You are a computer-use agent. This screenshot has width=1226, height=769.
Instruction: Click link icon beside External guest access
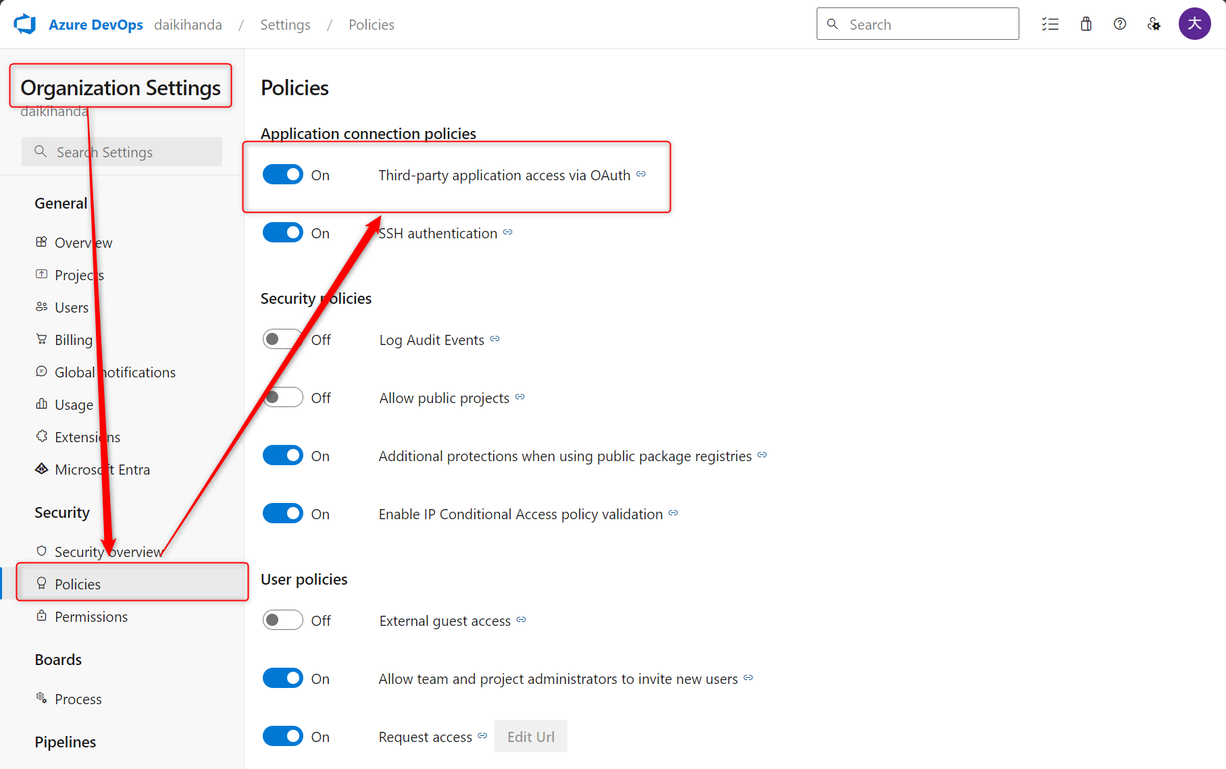click(x=521, y=620)
